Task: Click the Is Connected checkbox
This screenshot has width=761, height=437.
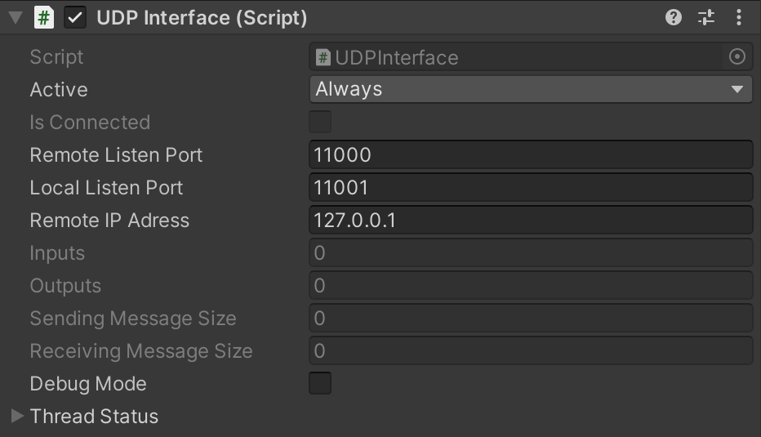Action: [x=320, y=123]
